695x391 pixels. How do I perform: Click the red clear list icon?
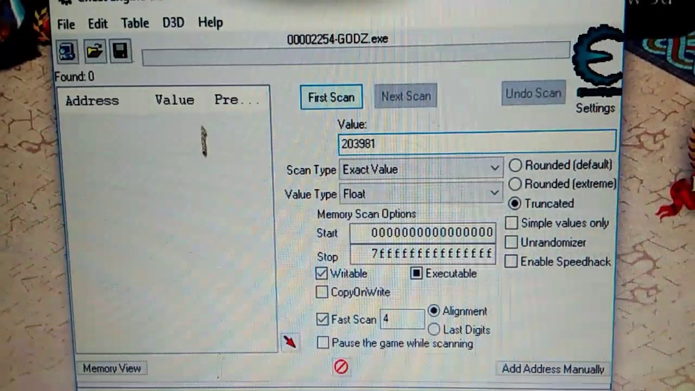tap(341, 367)
